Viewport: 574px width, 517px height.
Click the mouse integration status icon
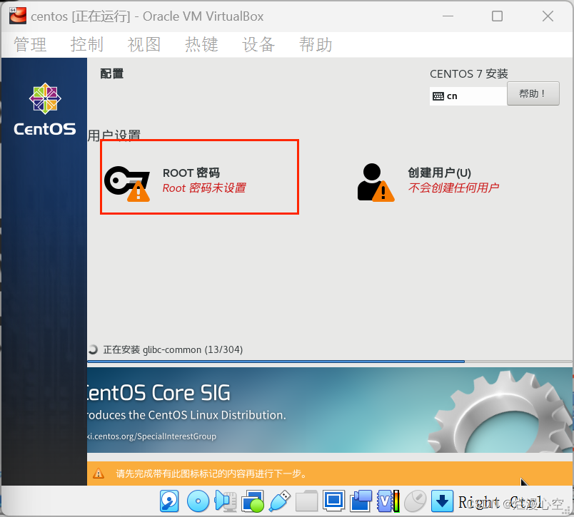(x=415, y=501)
